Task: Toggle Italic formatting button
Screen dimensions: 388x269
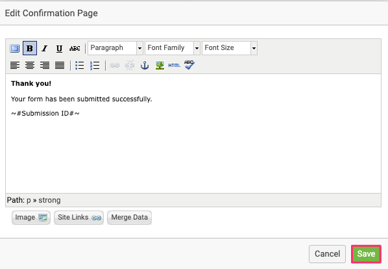Action: 45,48
